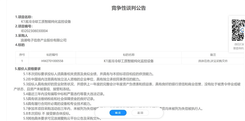Screen dimensions: 245x121
Task: Select project number IEI202308030004
Action: (34, 31)
